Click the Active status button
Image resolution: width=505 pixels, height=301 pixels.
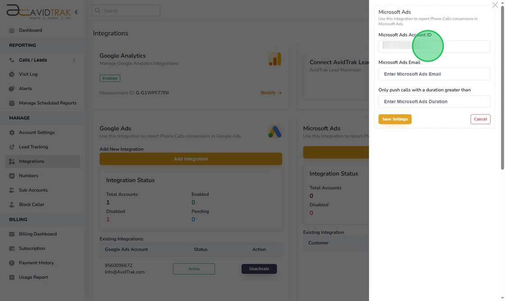point(194,269)
